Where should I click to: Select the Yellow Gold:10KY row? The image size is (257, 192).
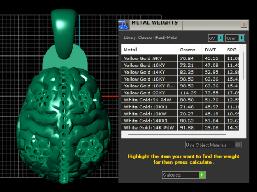click(180, 65)
